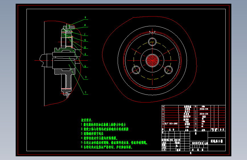Click 名称 header in parts list
The image size is (247, 160).
pos(187,130)
